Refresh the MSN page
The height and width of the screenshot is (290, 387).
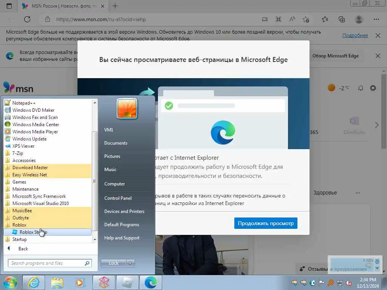(x=27, y=19)
